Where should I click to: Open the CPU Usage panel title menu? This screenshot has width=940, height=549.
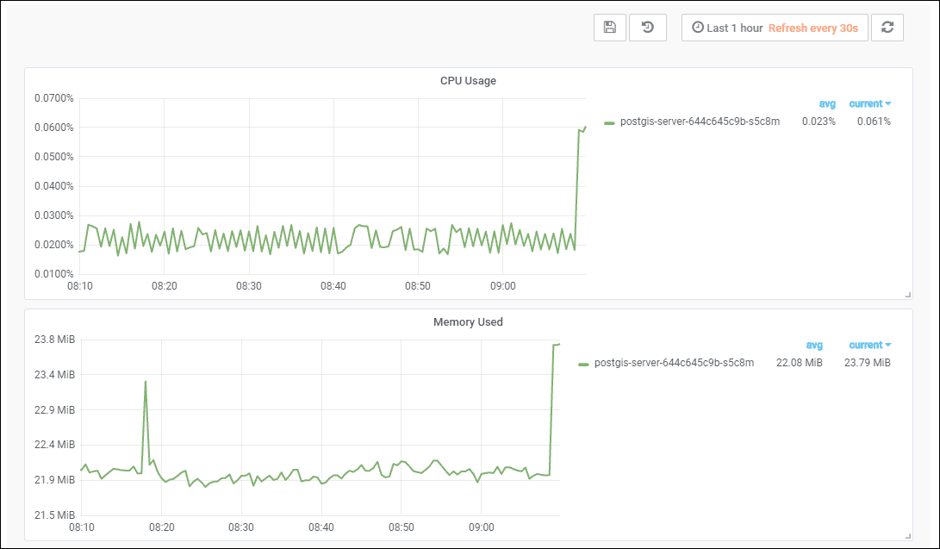468,81
